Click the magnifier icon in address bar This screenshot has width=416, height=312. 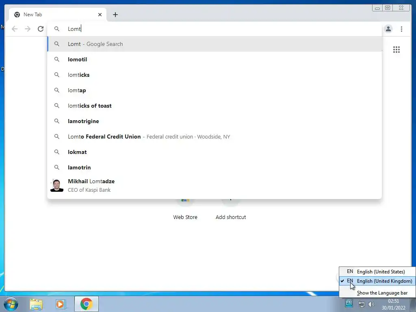(x=57, y=29)
